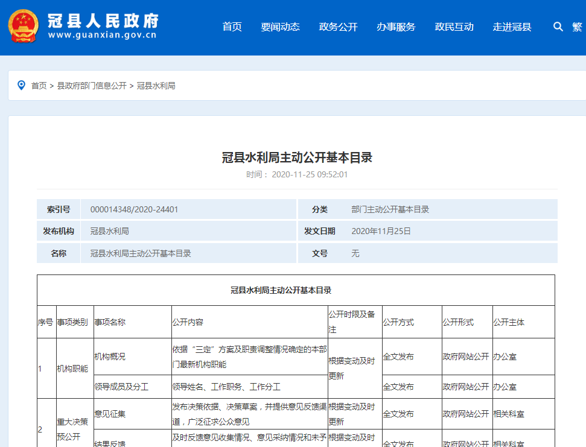Click the national emblem logo

coord(23,27)
